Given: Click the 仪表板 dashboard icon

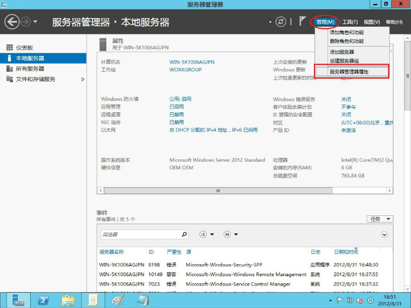Looking at the screenshot, I should (x=10, y=48).
